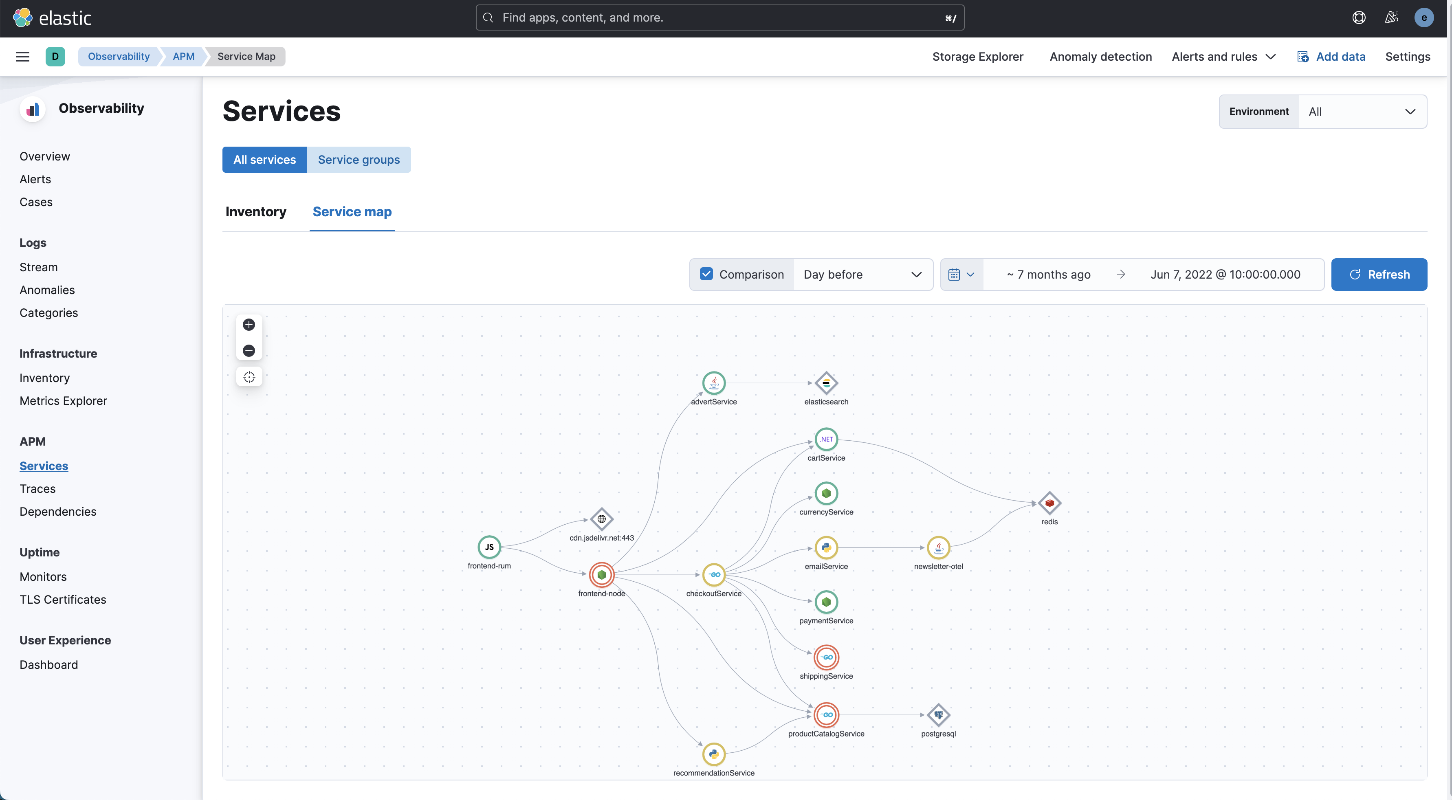Select the All services toggle

coord(264,159)
